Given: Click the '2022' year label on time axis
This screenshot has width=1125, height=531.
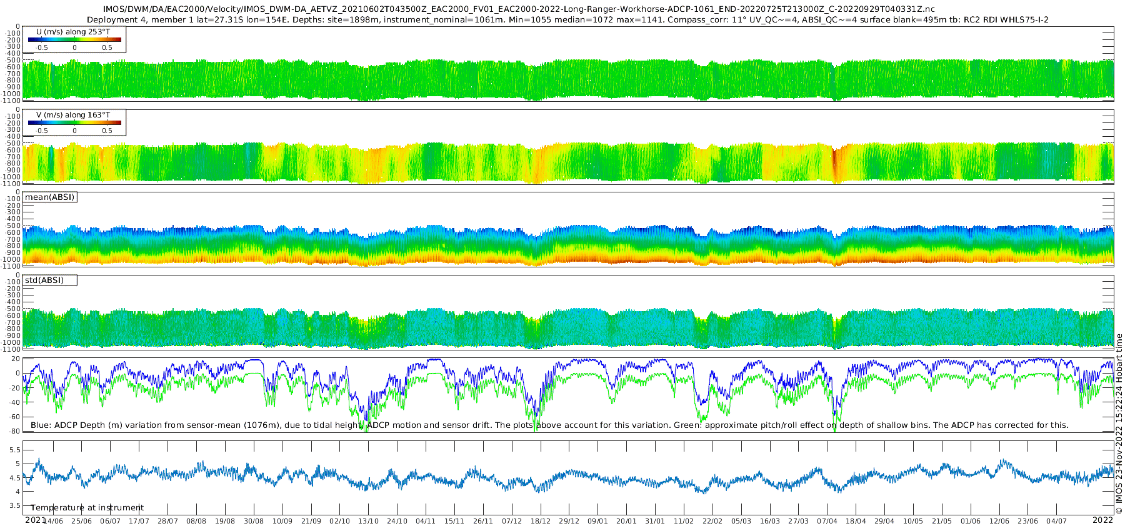Looking at the screenshot, I should (x=1102, y=520).
